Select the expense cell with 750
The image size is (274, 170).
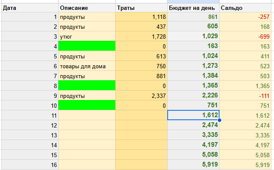pyautogui.click(x=142, y=66)
